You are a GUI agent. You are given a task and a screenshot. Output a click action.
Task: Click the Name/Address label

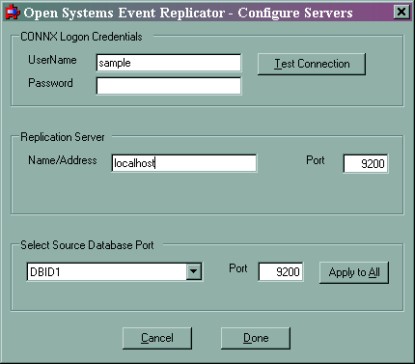coord(63,160)
